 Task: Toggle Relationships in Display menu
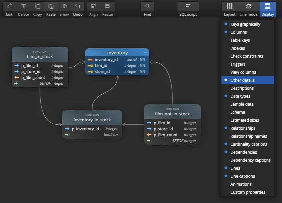(x=248, y=128)
